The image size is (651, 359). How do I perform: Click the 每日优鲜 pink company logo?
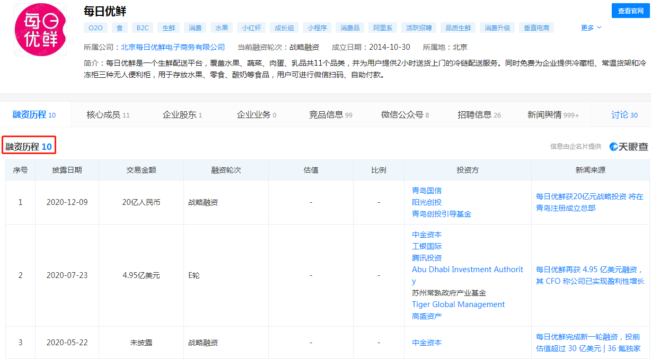pos(40,30)
